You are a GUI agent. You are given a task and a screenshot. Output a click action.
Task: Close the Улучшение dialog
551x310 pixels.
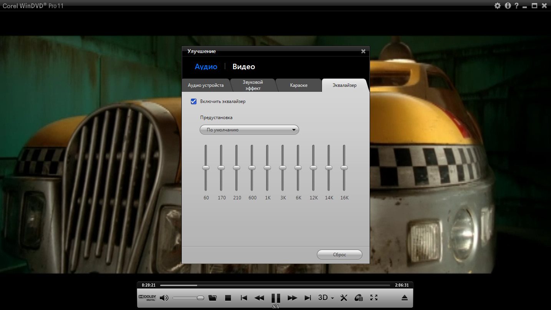point(363,51)
